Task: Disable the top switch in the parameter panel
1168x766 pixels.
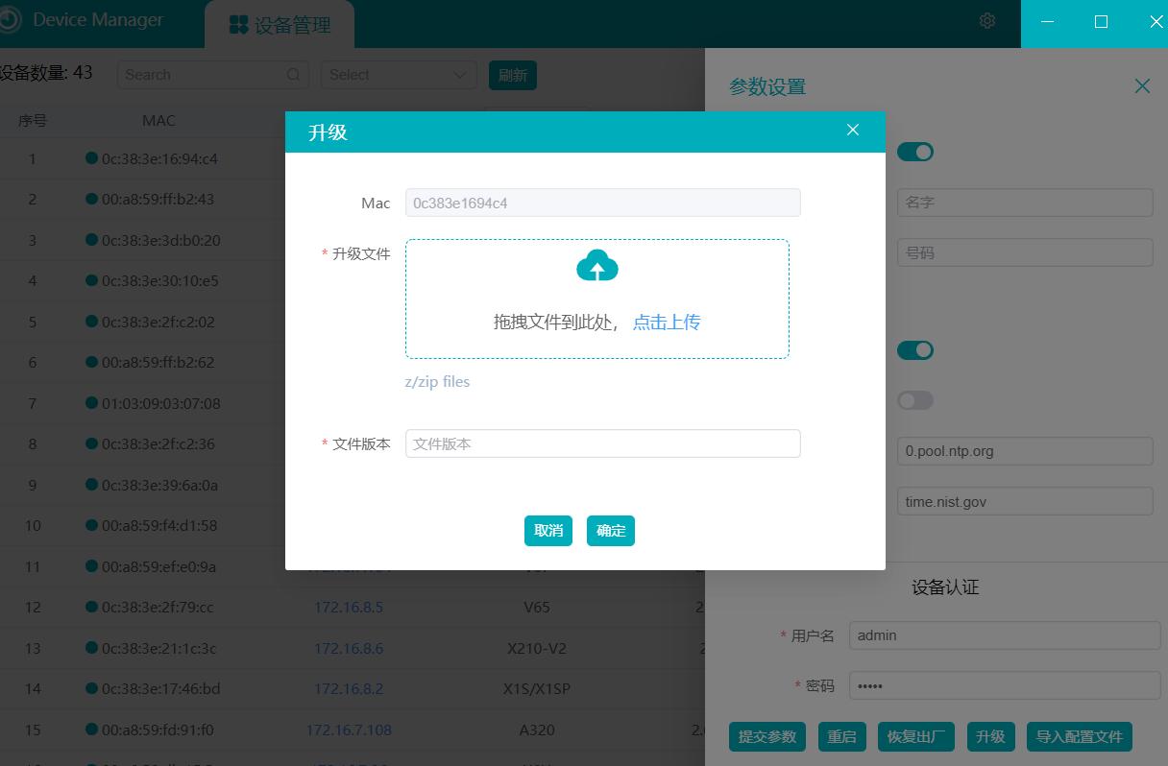Action: point(915,152)
